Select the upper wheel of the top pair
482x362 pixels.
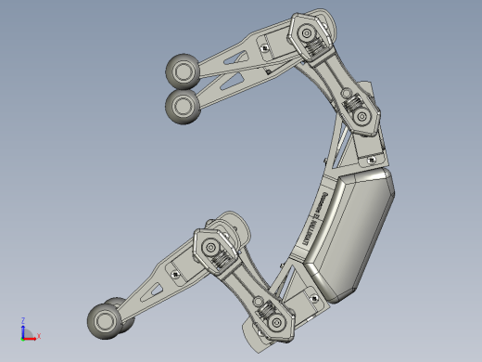click(x=183, y=71)
